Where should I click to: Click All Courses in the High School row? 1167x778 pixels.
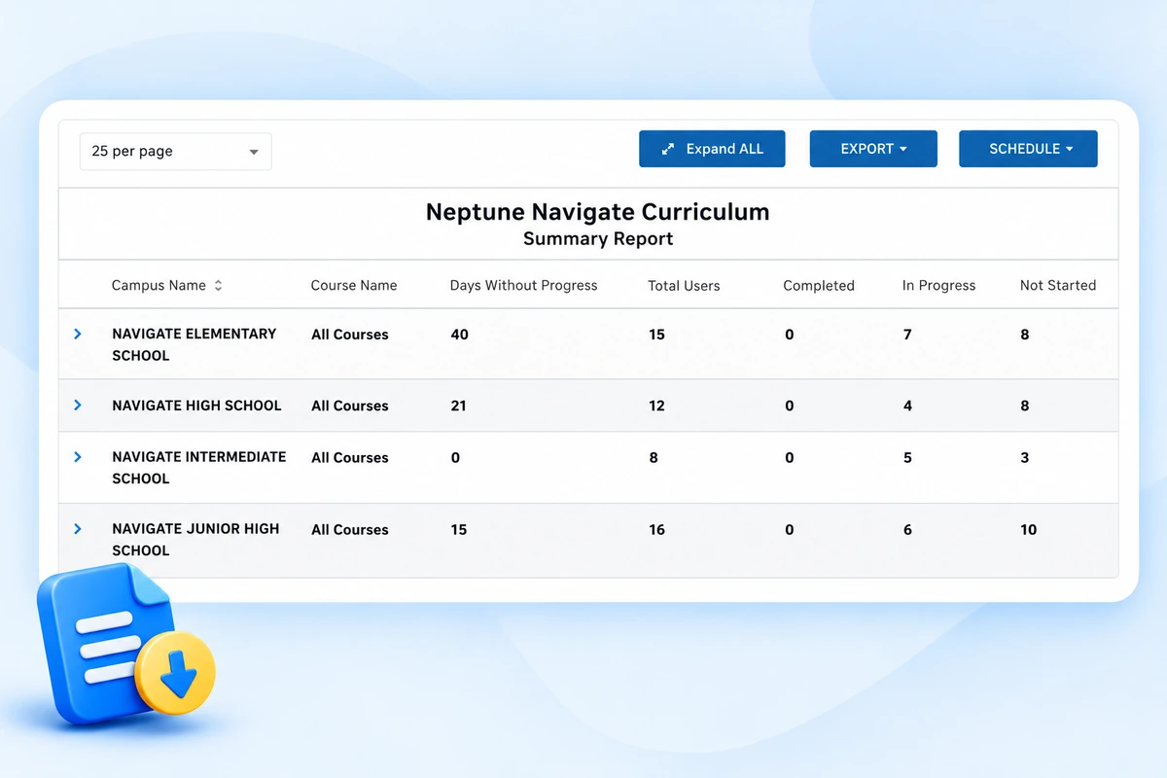(x=349, y=406)
